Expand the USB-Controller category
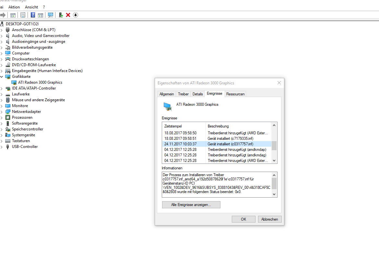The image size is (379, 268). (2, 147)
